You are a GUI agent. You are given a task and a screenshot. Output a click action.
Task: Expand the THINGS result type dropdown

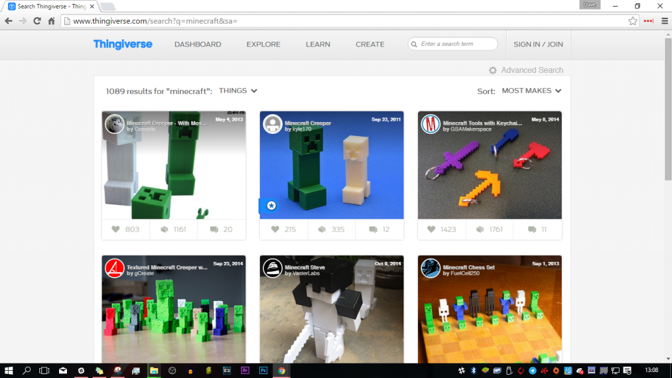[238, 91]
